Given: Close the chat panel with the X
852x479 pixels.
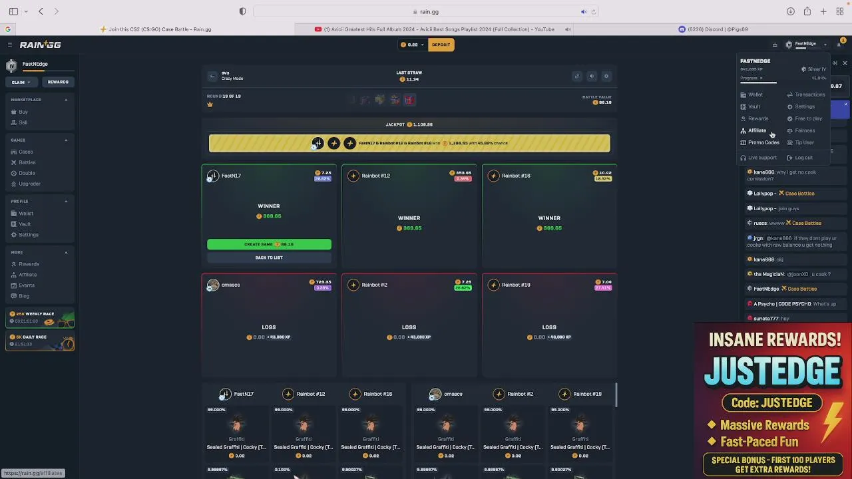Looking at the screenshot, I should [x=845, y=63].
